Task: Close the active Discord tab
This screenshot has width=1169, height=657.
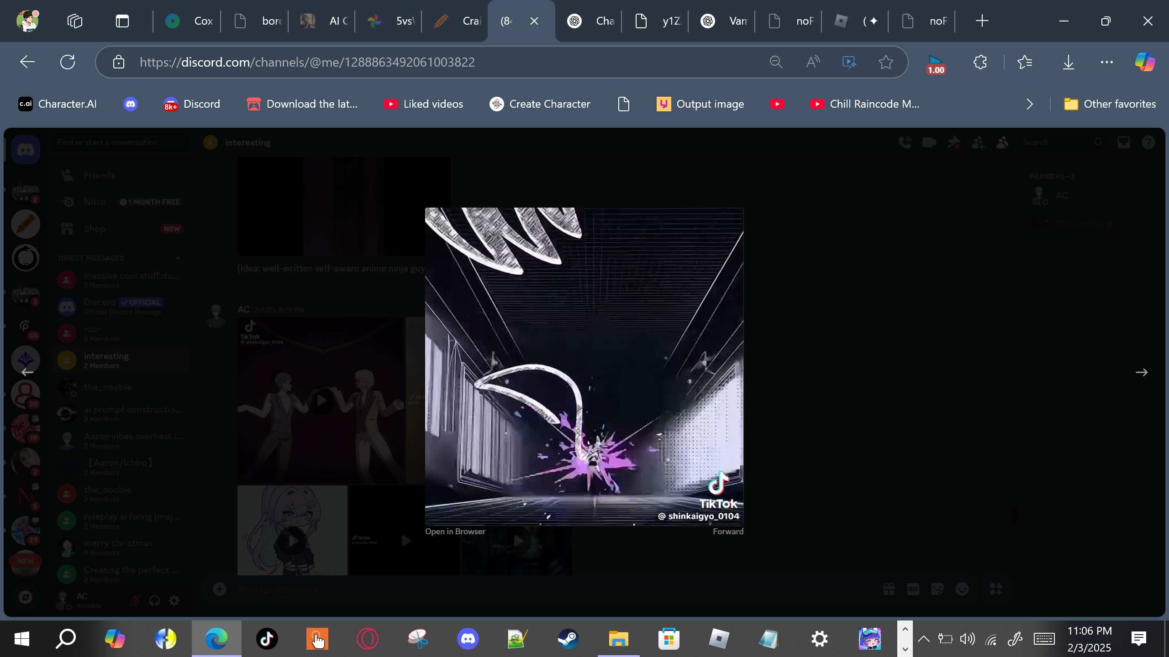Action: tap(534, 21)
